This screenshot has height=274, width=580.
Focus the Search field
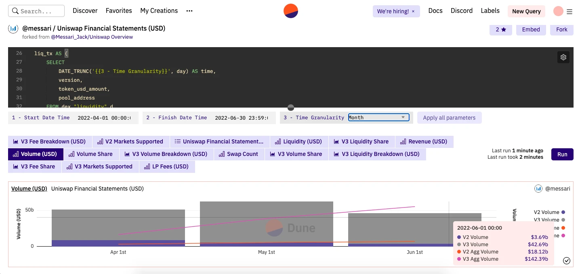click(36, 11)
